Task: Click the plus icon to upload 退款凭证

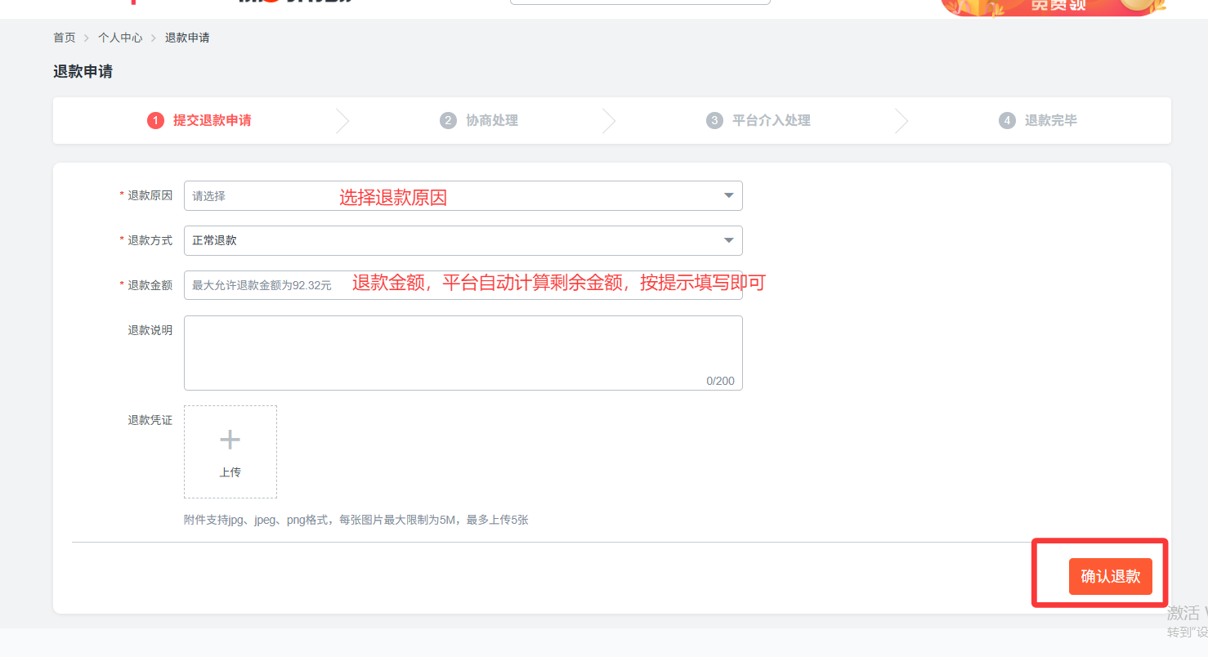Action: click(230, 440)
